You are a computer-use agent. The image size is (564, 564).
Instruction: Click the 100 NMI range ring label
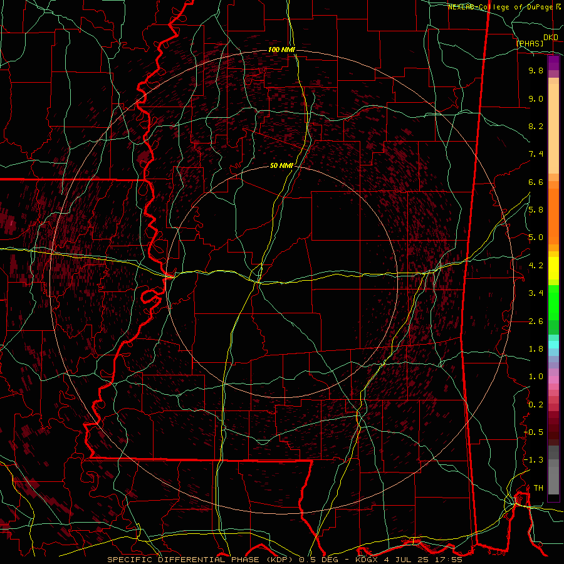[281, 50]
